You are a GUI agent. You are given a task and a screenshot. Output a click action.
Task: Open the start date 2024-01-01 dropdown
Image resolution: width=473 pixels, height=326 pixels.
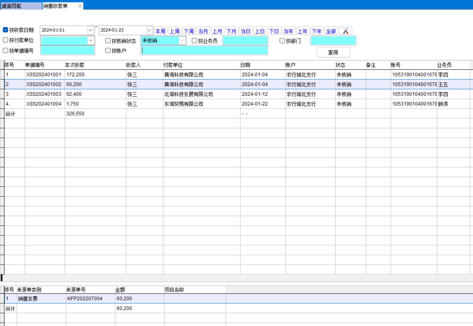pos(90,30)
